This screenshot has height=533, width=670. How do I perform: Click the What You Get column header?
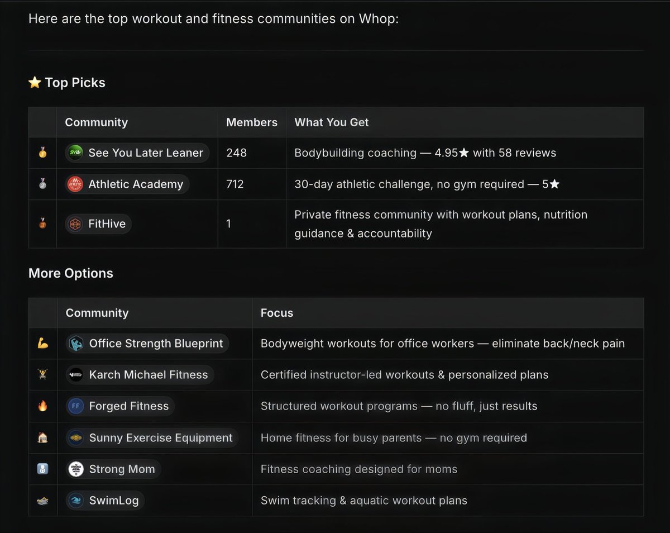coord(332,122)
